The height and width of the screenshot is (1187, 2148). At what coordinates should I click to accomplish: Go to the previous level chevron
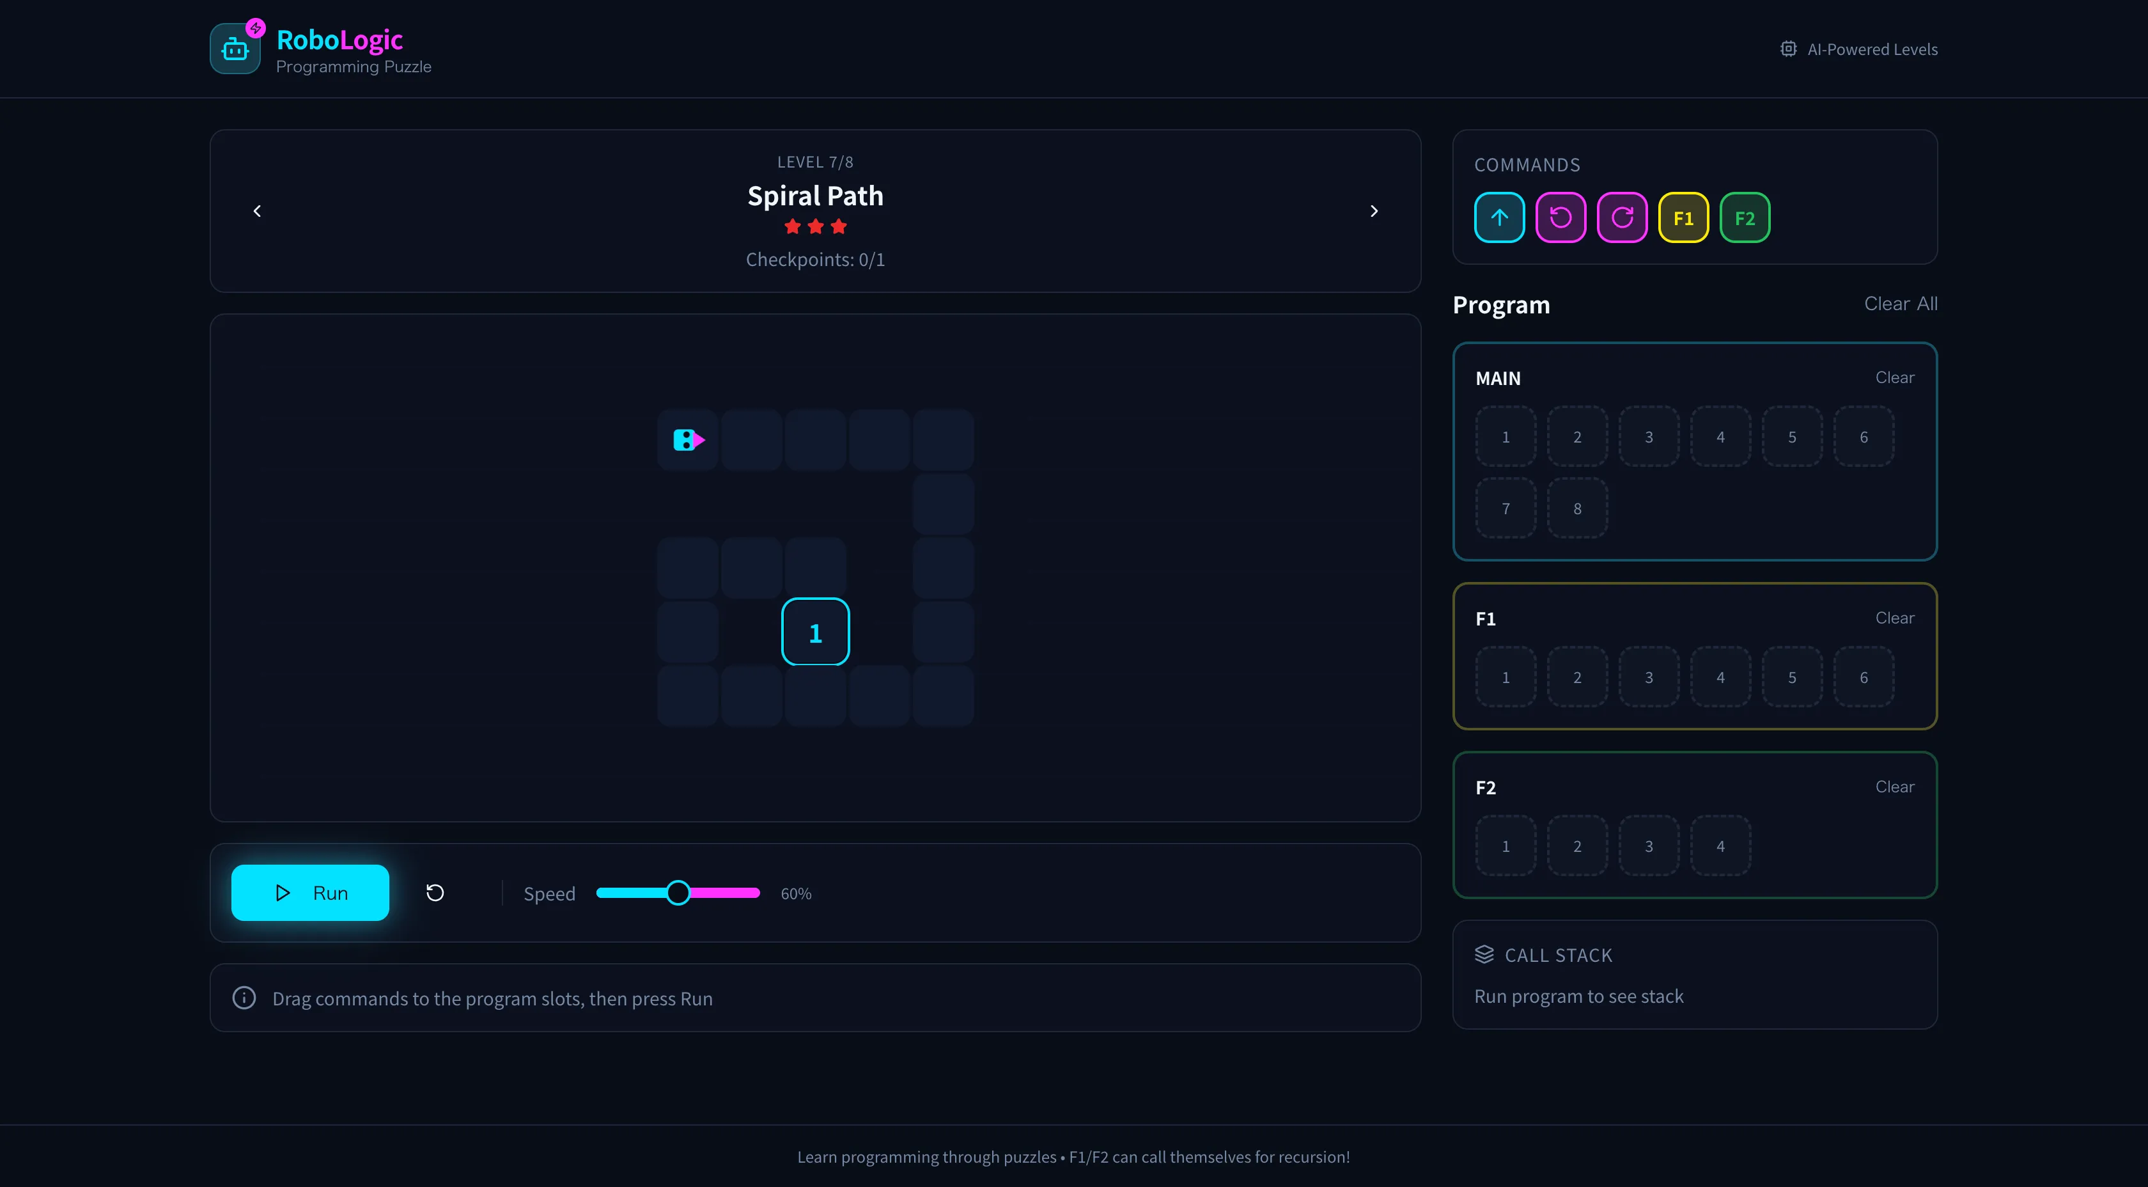tap(257, 211)
